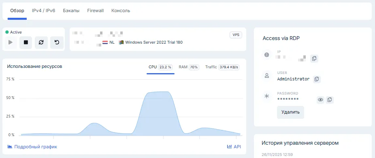
Task: Open the Бэкапы tab
Action: (x=71, y=11)
